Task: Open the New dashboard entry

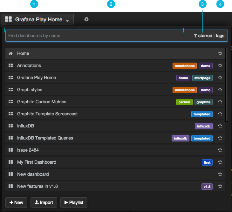Action: click(x=115, y=174)
